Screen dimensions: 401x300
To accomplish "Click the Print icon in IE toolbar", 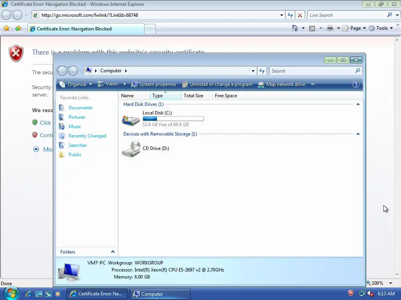I will click(330, 28).
